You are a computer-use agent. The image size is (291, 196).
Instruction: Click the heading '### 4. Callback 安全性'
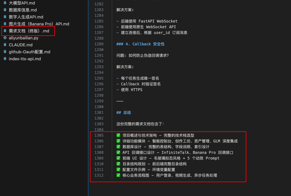click(x=140, y=44)
